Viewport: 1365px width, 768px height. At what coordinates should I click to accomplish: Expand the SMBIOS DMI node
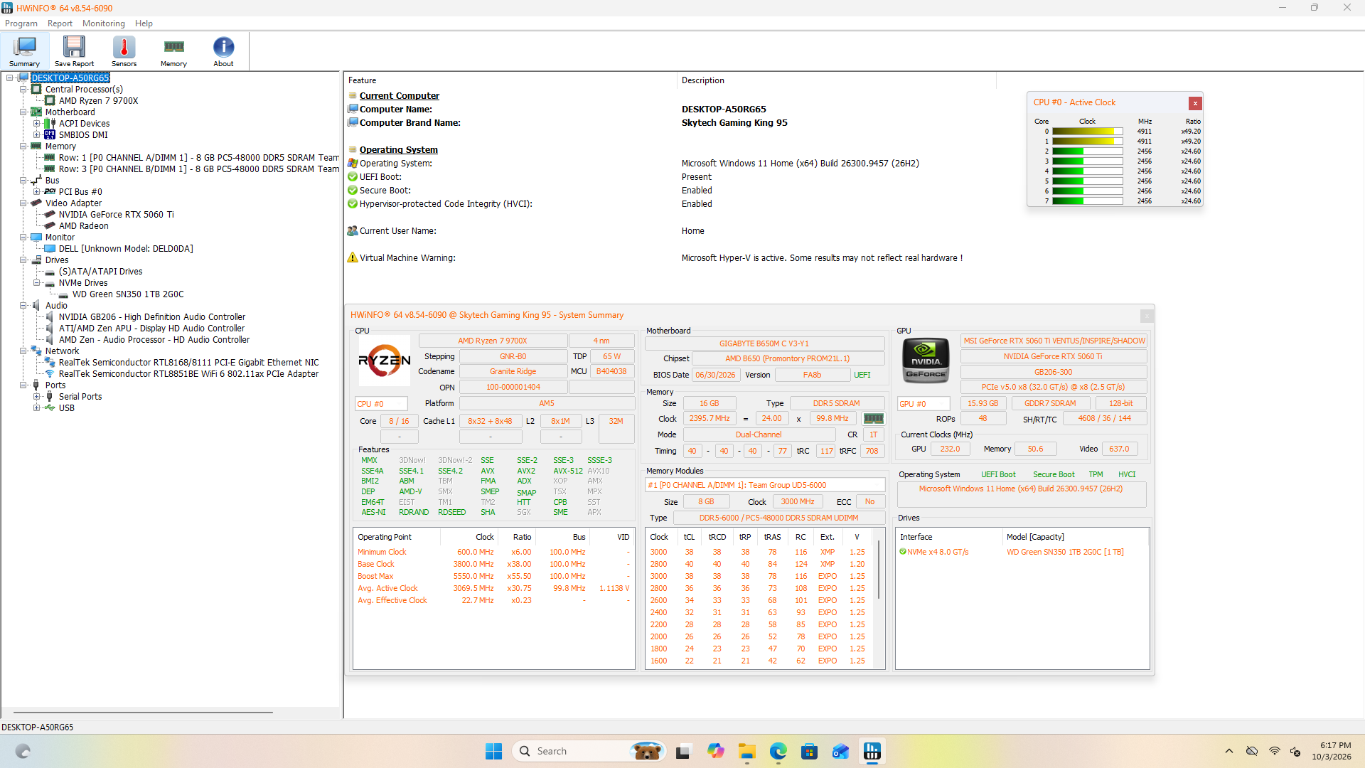[37, 135]
